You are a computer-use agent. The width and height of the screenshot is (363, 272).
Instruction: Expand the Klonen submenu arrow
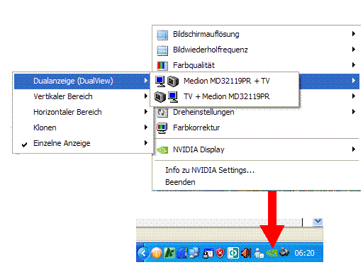(x=146, y=127)
